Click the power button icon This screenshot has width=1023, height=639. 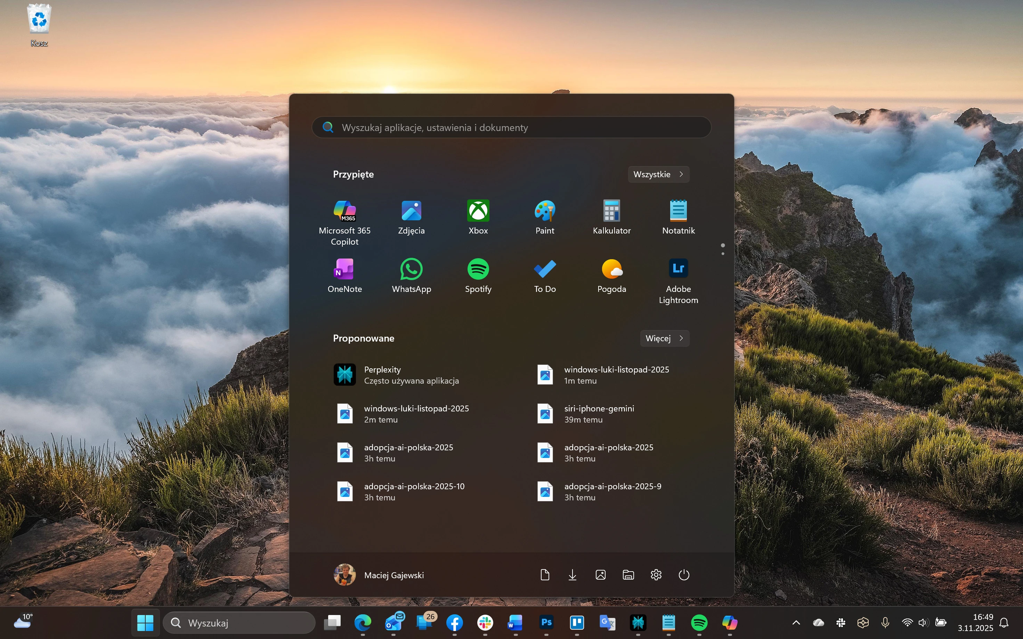(683, 575)
